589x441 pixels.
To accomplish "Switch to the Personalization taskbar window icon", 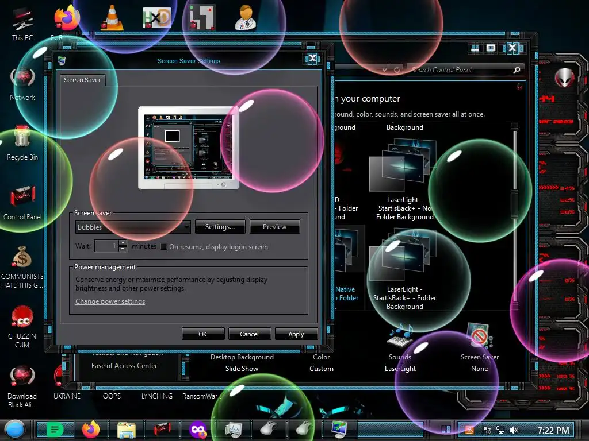I will point(339,430).
